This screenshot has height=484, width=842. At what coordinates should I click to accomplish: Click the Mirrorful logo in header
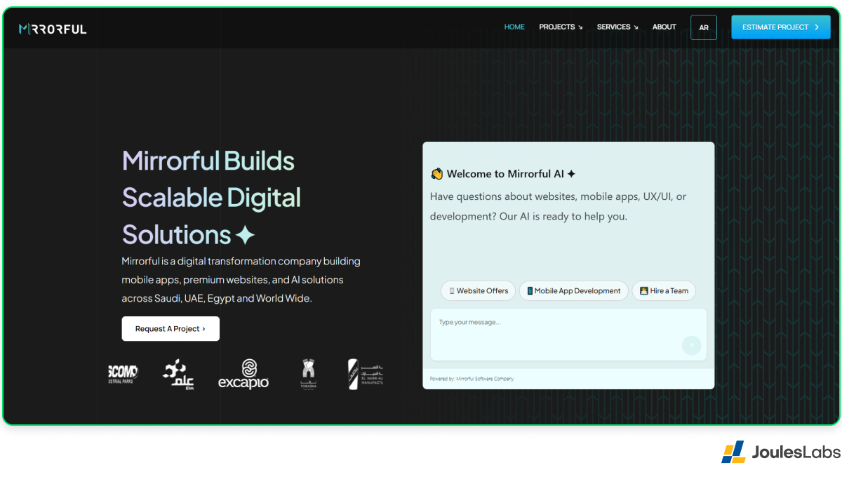tap(53, 29)
